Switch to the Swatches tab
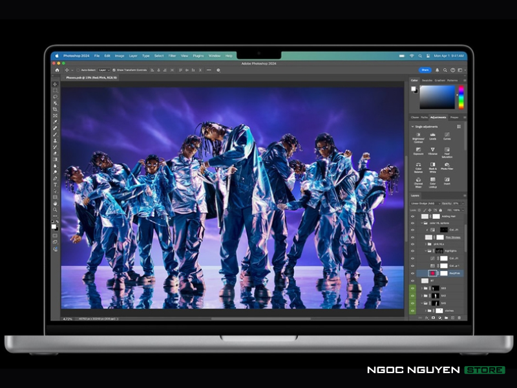The width and height of the screenshot is (517, 388). point(426,81)
